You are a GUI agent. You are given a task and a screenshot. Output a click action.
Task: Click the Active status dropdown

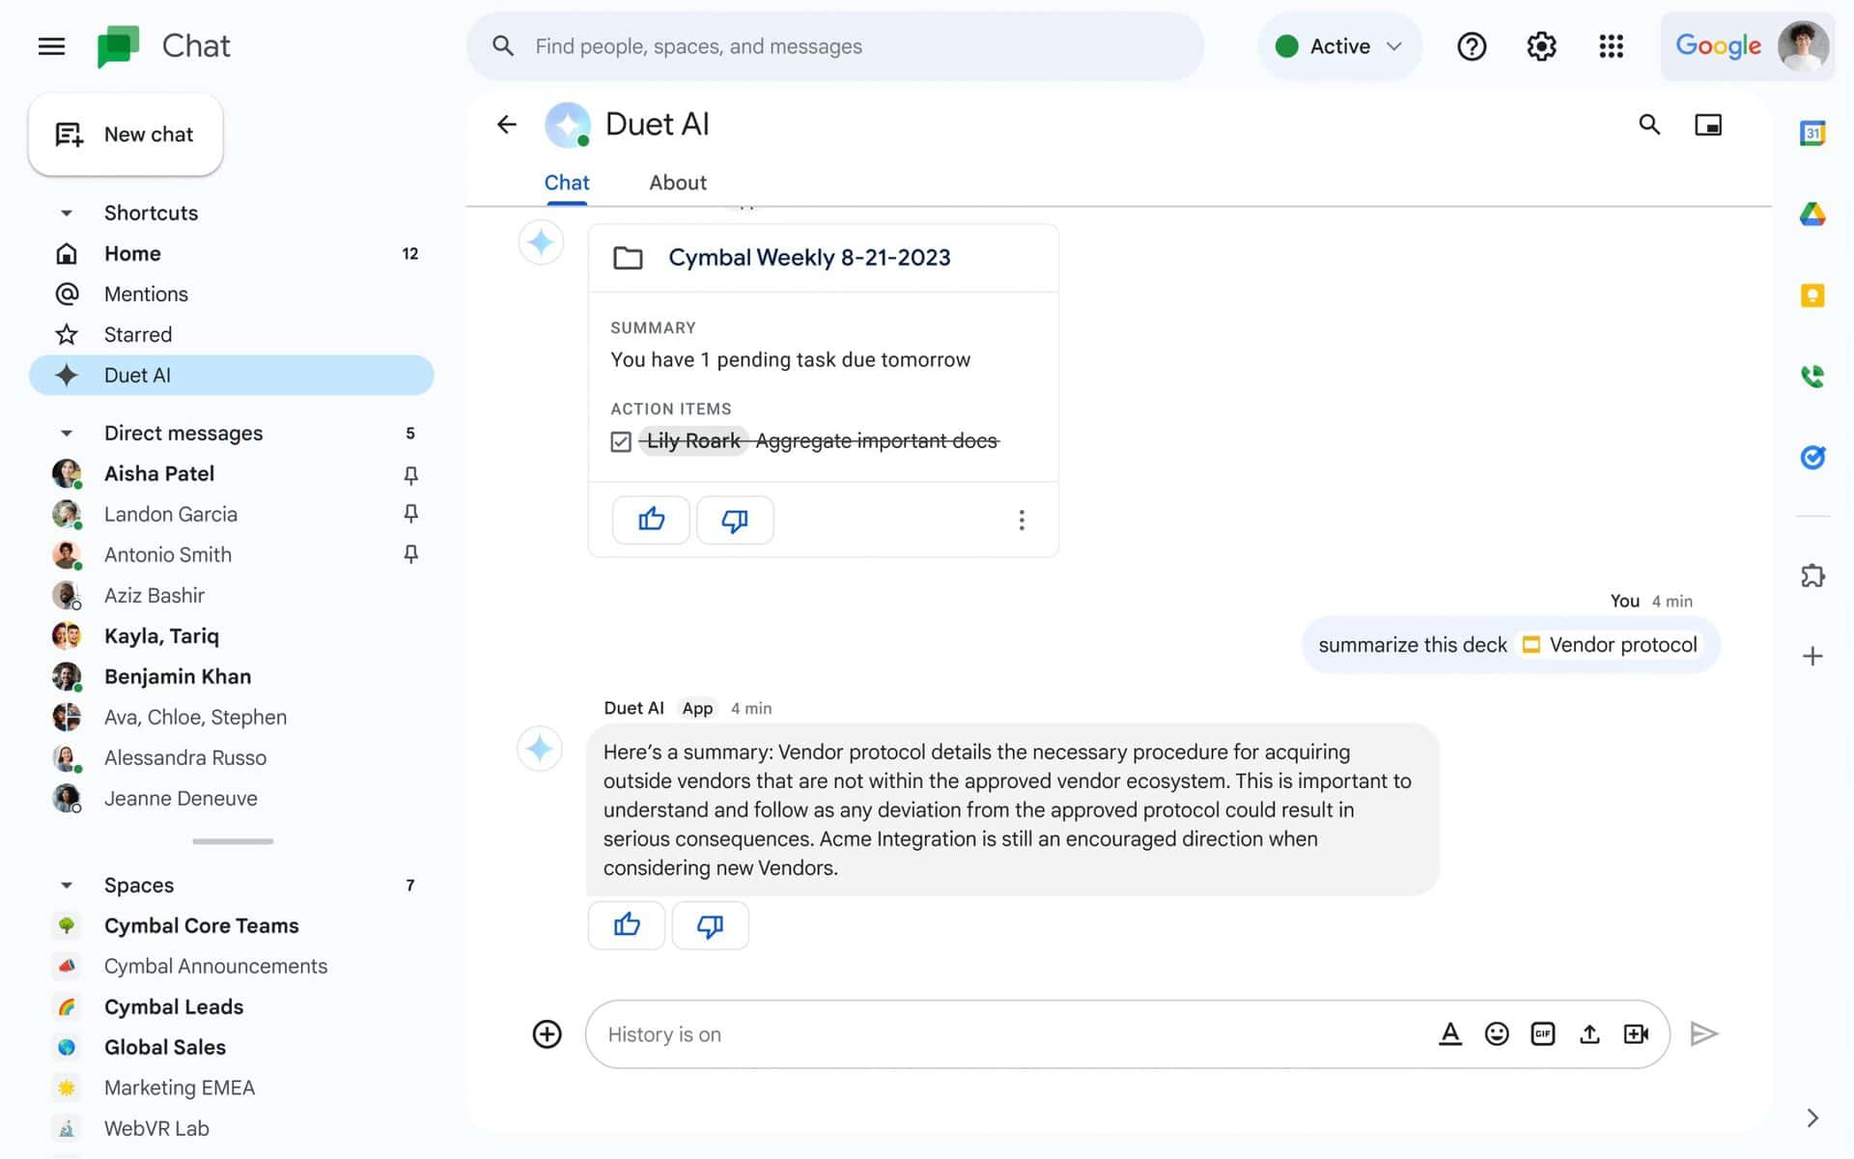pos(1336,45)
